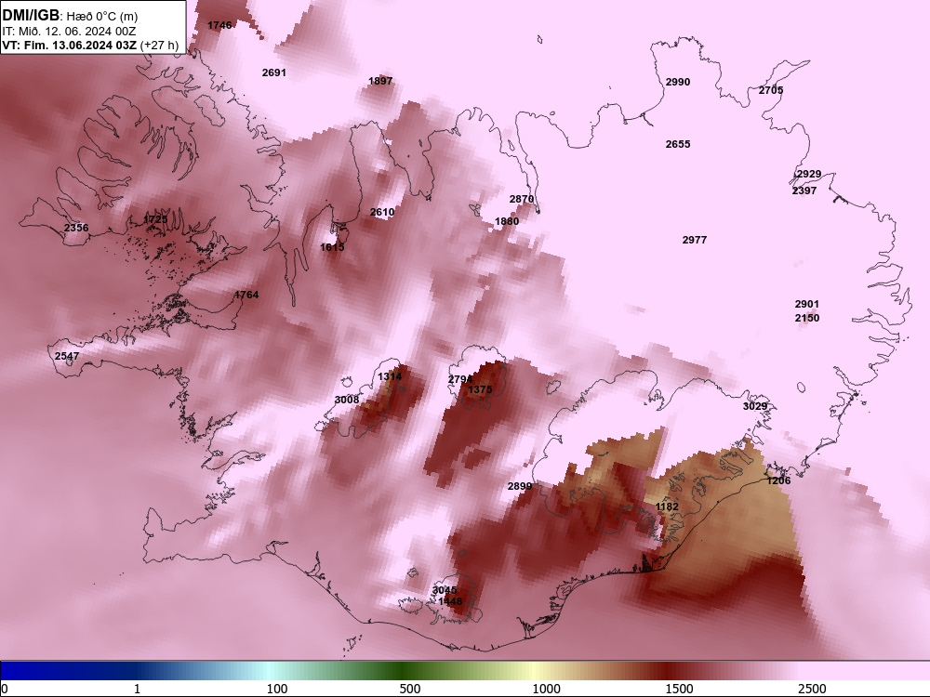
Task: Click the 2500 tick on the color scale
Action: pyautogui.click(x=812, y=689)
